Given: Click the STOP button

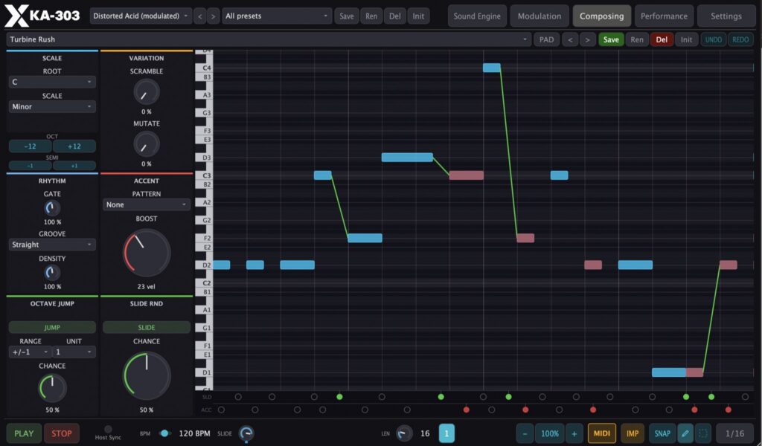Looking at the screenshot, I should (62, 433).
